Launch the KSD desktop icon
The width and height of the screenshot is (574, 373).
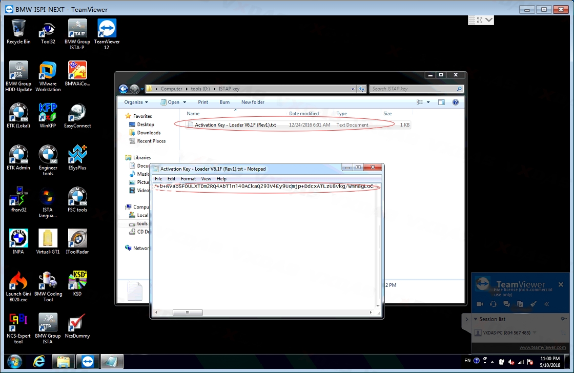click(x=77, y=284)
